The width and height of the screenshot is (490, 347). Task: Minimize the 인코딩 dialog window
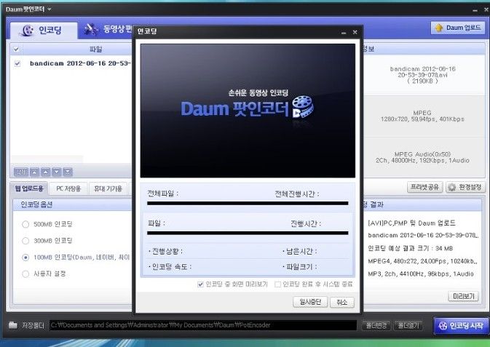(344, 32)
